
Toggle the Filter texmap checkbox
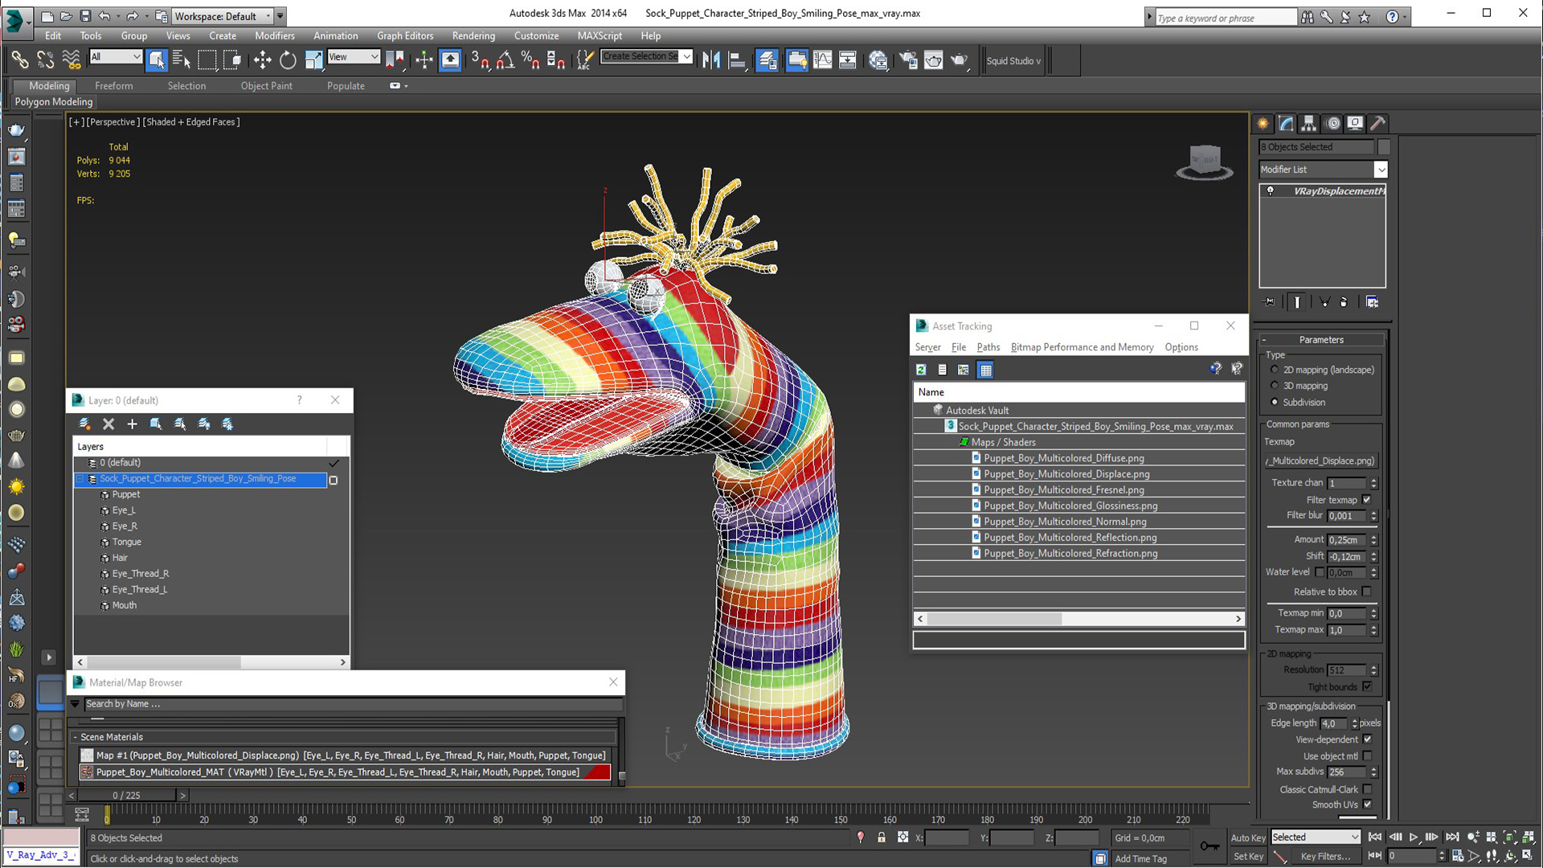click(x=1367, y=500)
